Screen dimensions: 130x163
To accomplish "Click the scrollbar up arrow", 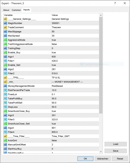I will (101, 15).
